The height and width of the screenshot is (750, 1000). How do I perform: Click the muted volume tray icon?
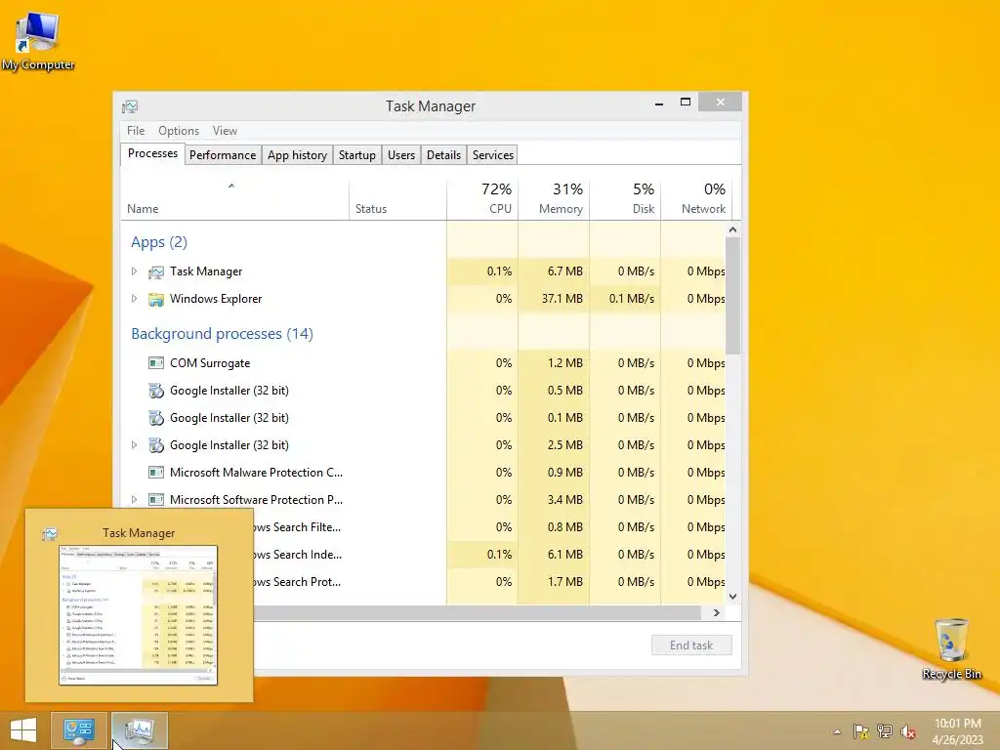907,731
